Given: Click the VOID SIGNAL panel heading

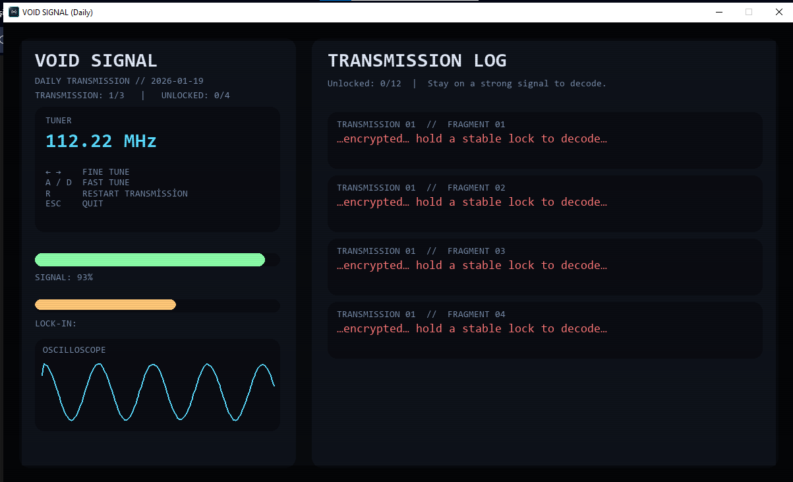Looking at the screenshot, I should pos(96,61).
